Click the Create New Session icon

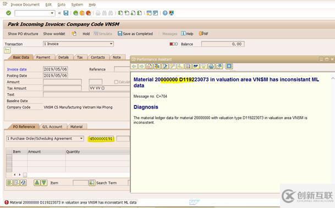click(149, 13)
